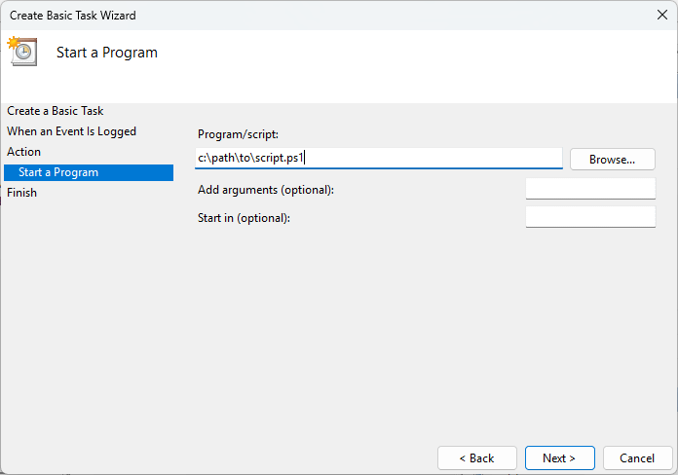Proceed with the Next > button
The image size is (678, 475).
click(559, 457)
